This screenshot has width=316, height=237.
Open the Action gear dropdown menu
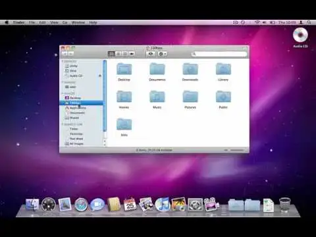[162, 54]
